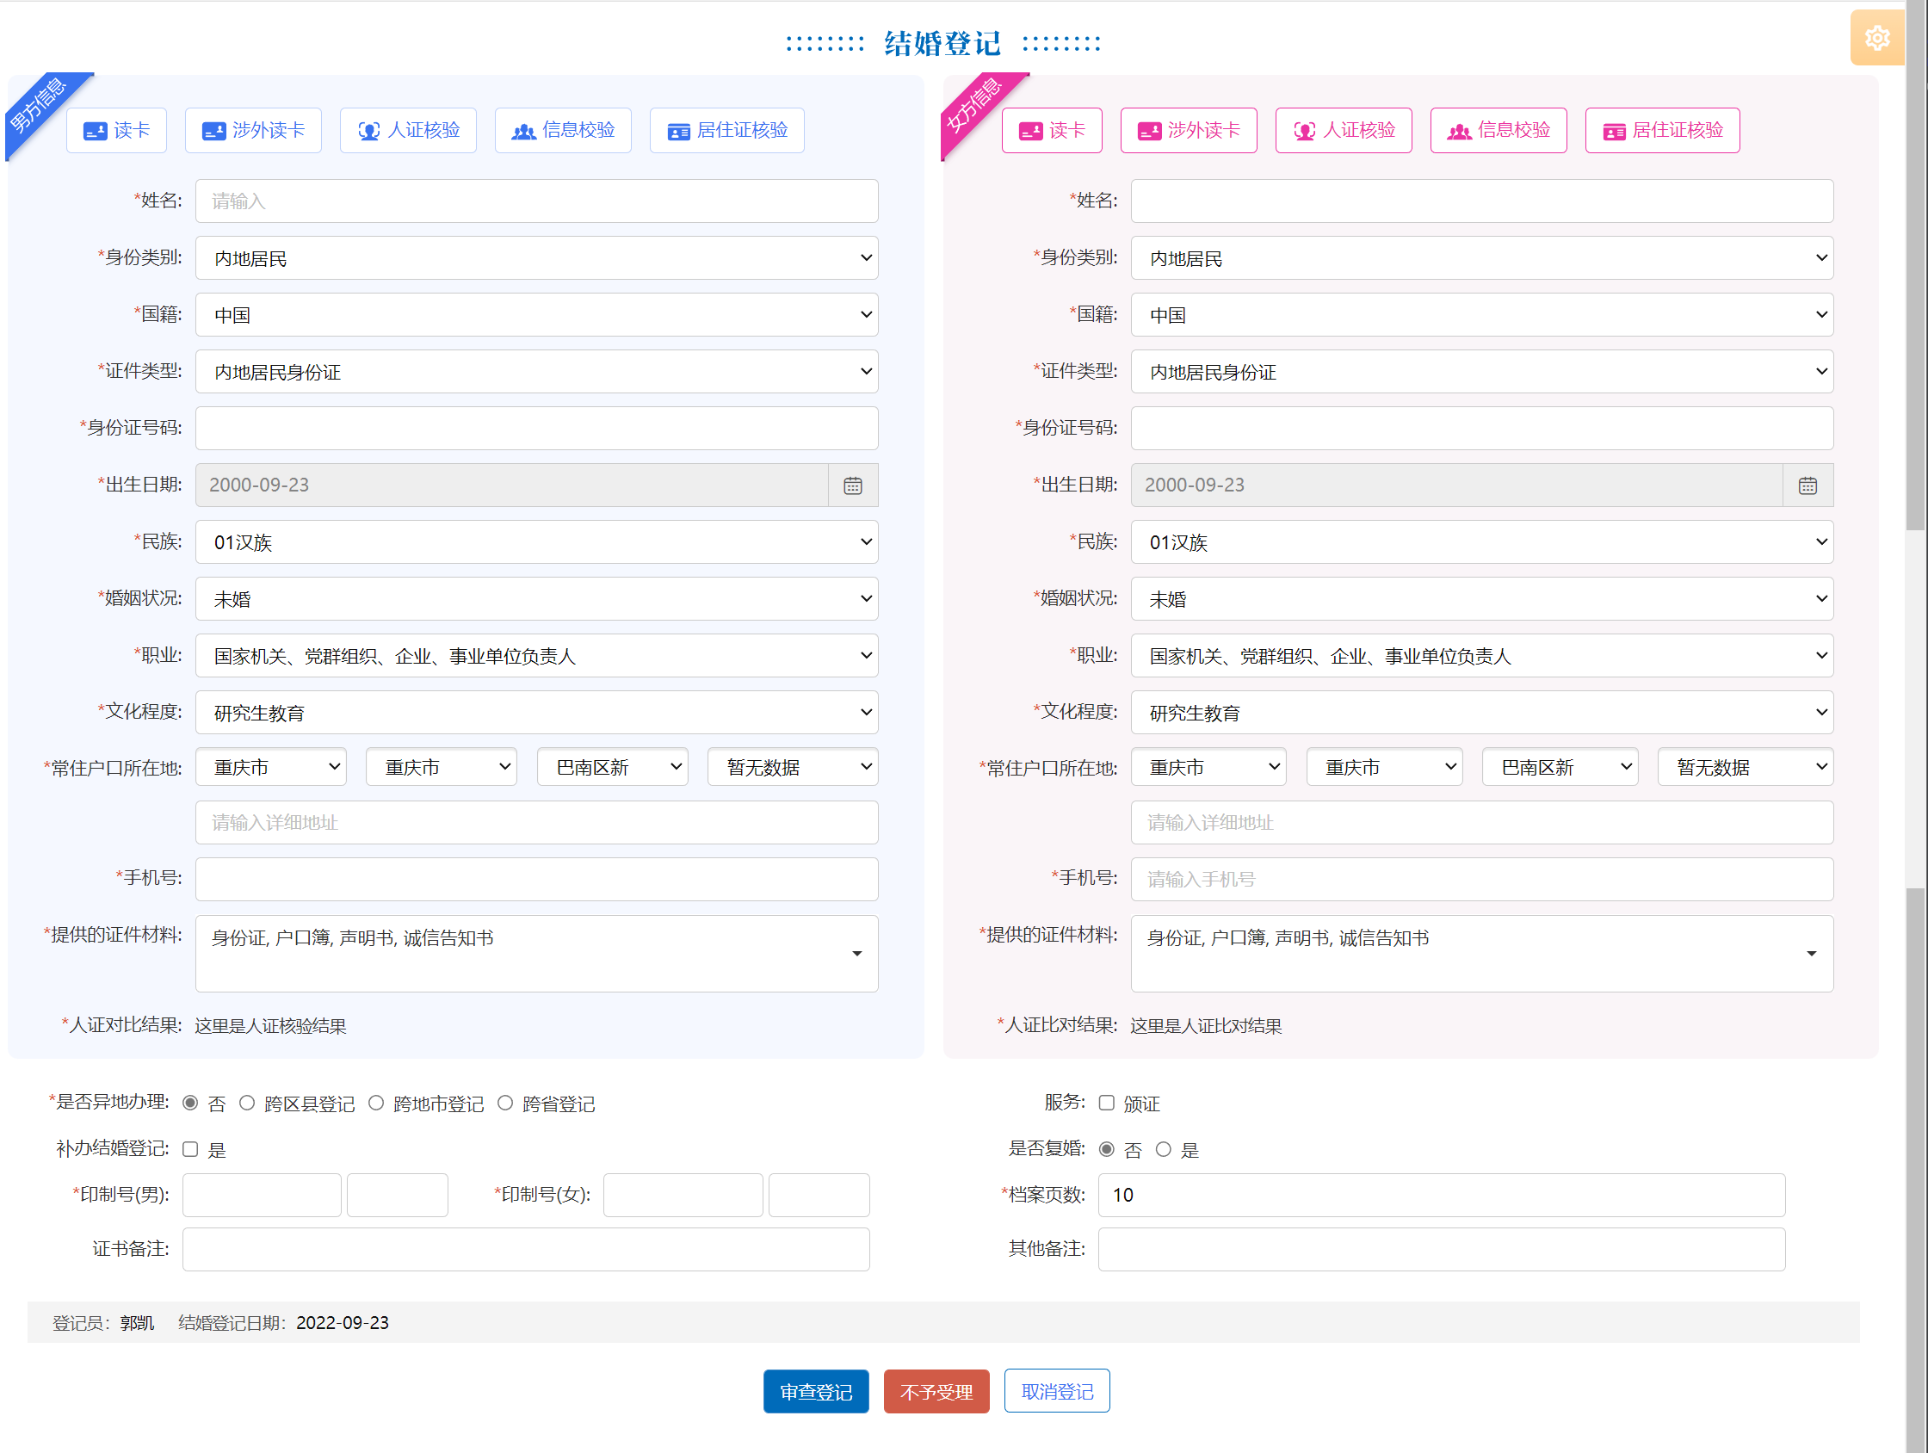Image resolution: width=1928 pixels, height=1453 pixels.
Task: Click the female side 信息校验 button
Action: pyautogui.click(x=1499, y=131)
